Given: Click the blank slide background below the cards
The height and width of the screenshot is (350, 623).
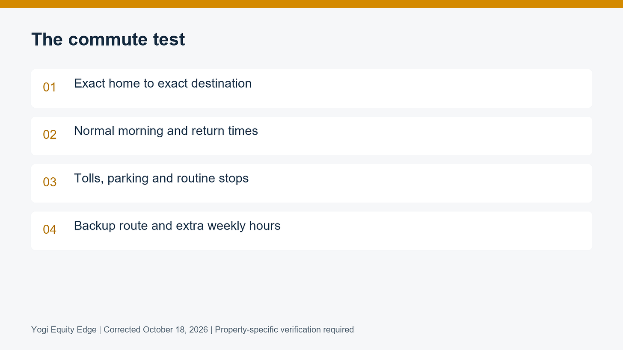Looking at the screenshot, I should point(311,286).
